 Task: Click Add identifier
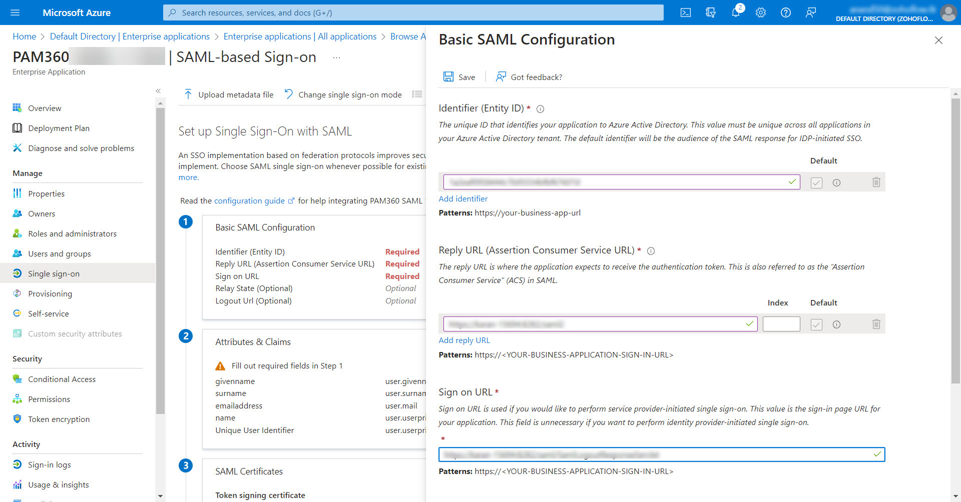coord(462,198)
